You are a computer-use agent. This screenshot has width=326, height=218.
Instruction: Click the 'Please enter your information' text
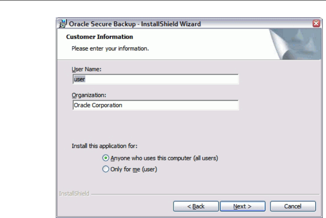click(x=110, y=49)
